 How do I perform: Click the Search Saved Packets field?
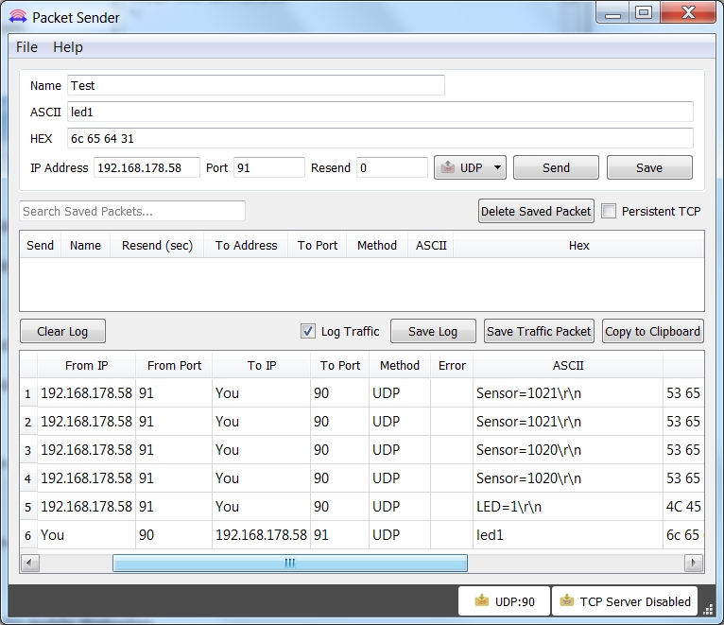(132, 211)
